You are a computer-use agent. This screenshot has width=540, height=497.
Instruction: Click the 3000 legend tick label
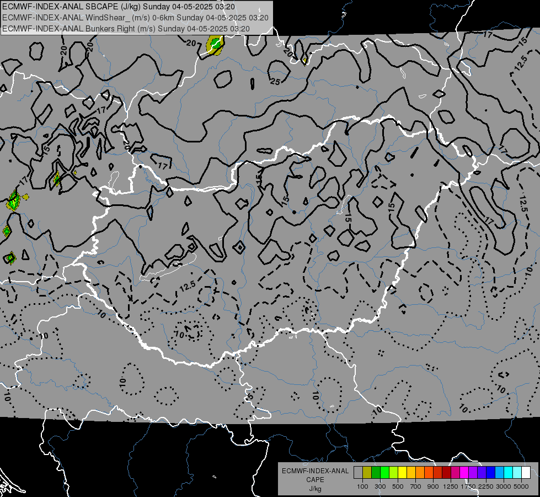point(504,487)
